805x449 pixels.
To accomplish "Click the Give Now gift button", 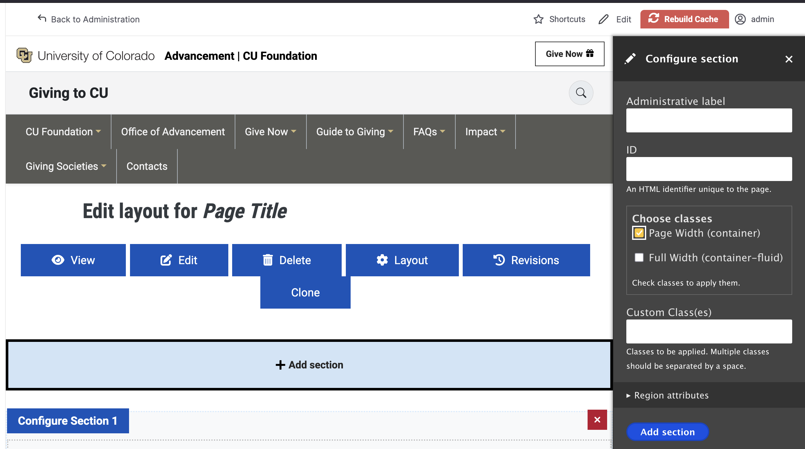I will 569,54.
